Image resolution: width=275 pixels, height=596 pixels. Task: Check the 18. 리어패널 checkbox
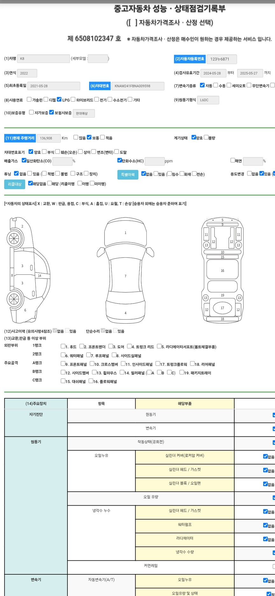[x=192, y=364]
